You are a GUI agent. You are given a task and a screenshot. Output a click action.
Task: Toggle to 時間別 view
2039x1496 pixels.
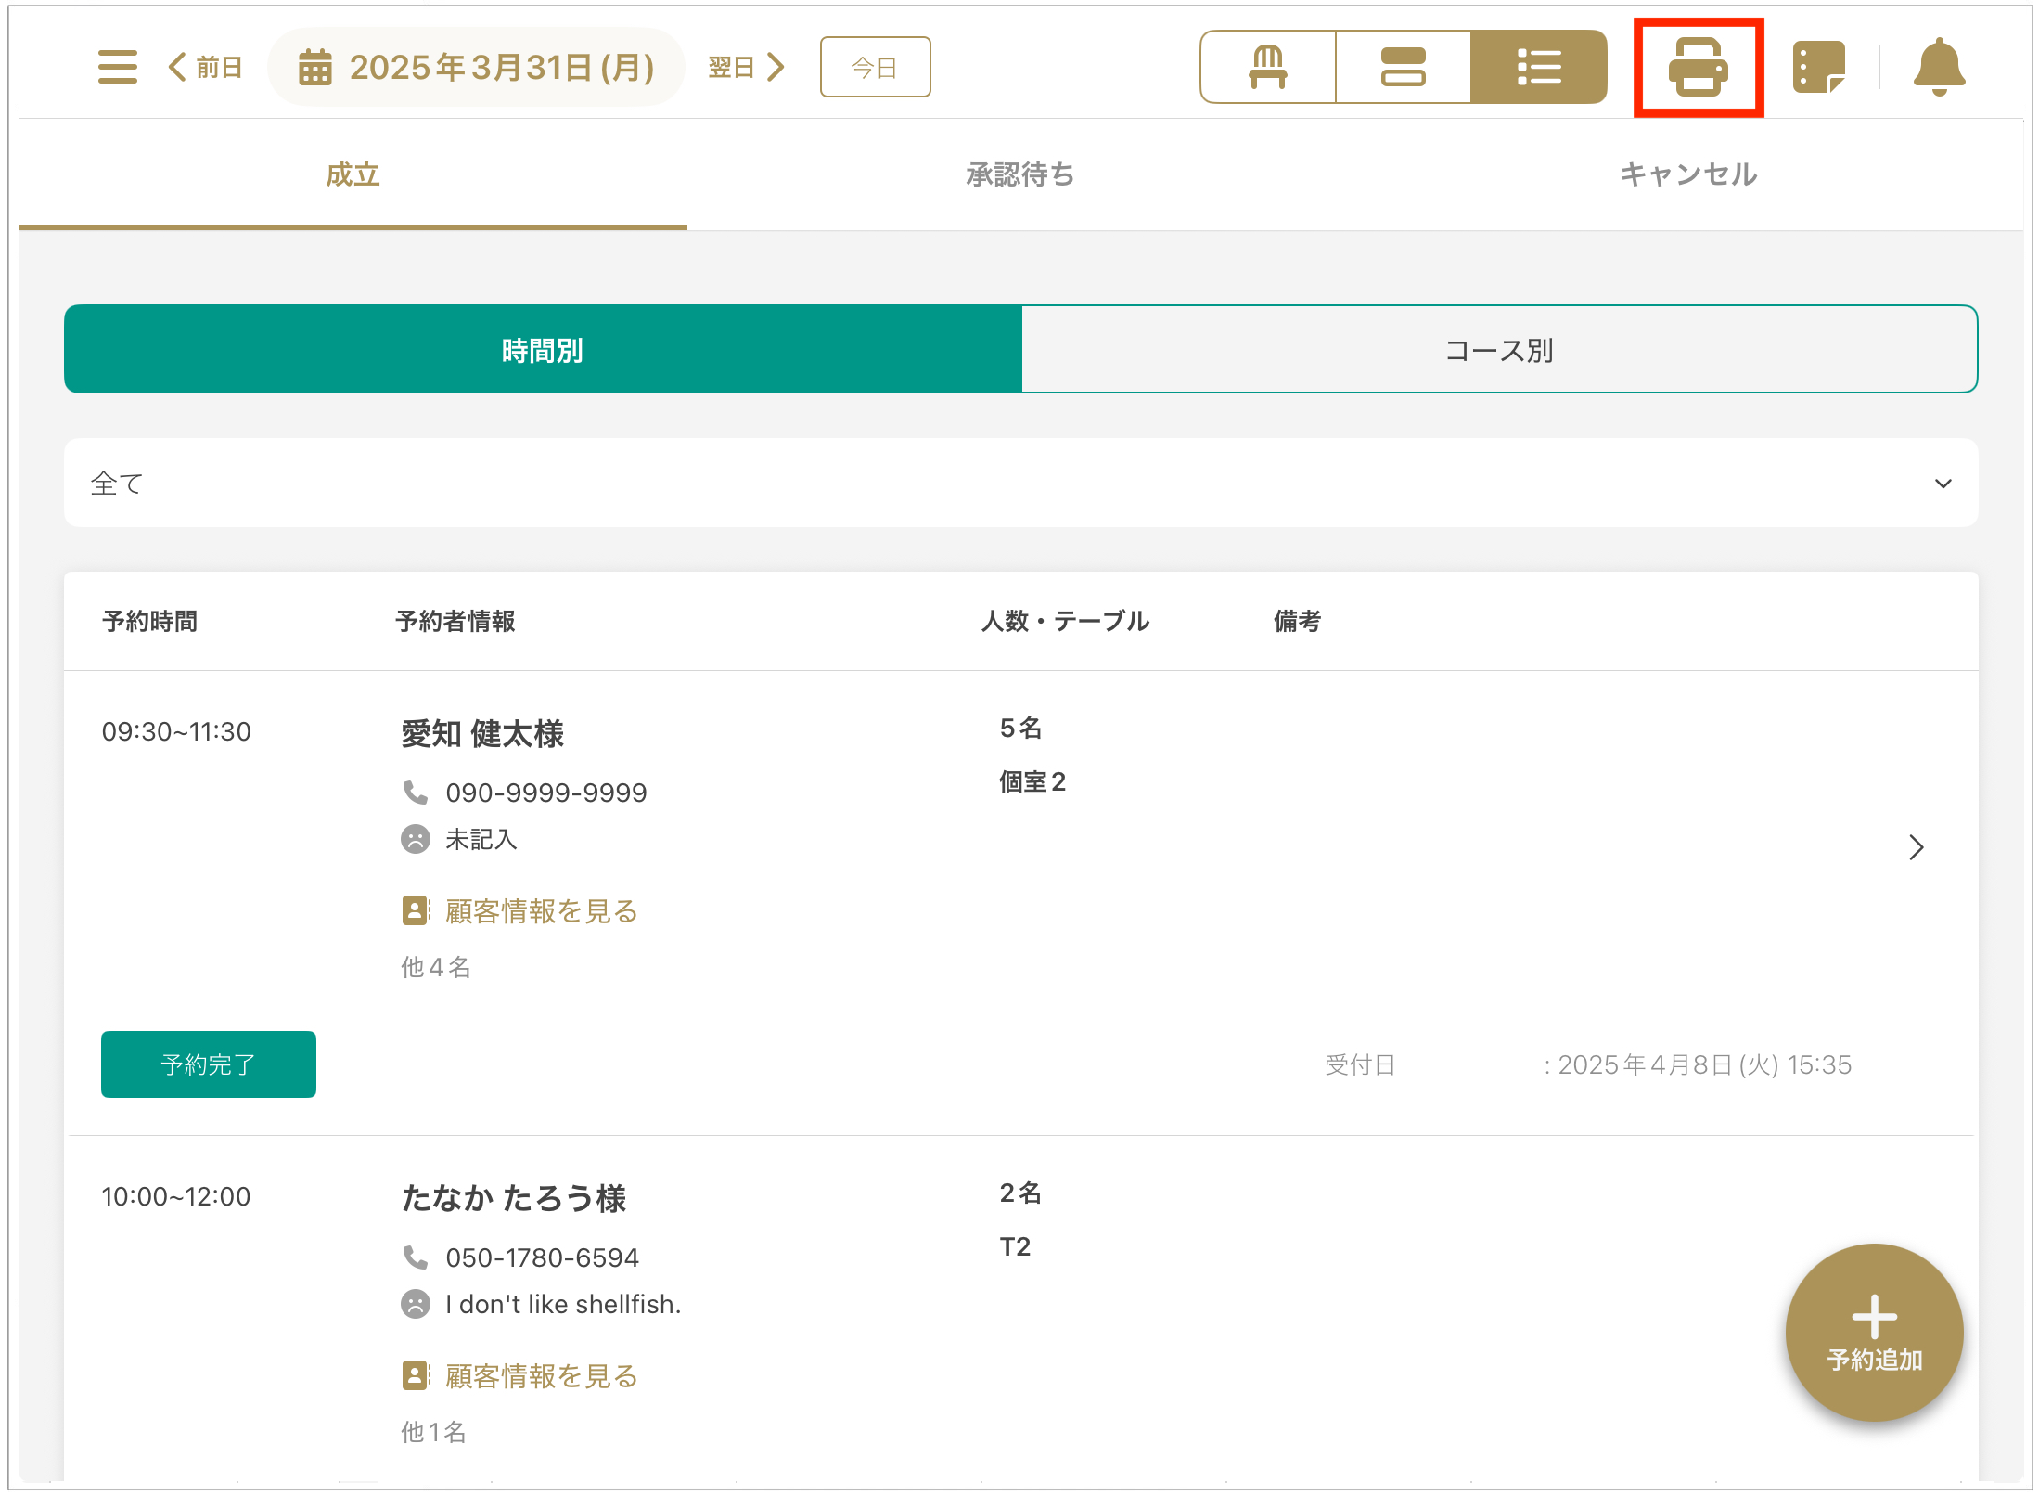[543, 350]
